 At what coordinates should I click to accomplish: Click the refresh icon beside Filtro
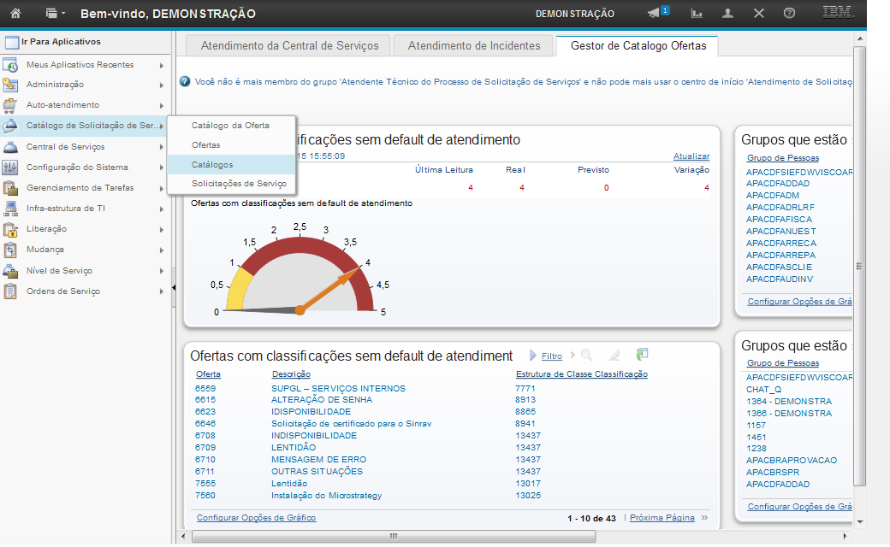point(642,355)
